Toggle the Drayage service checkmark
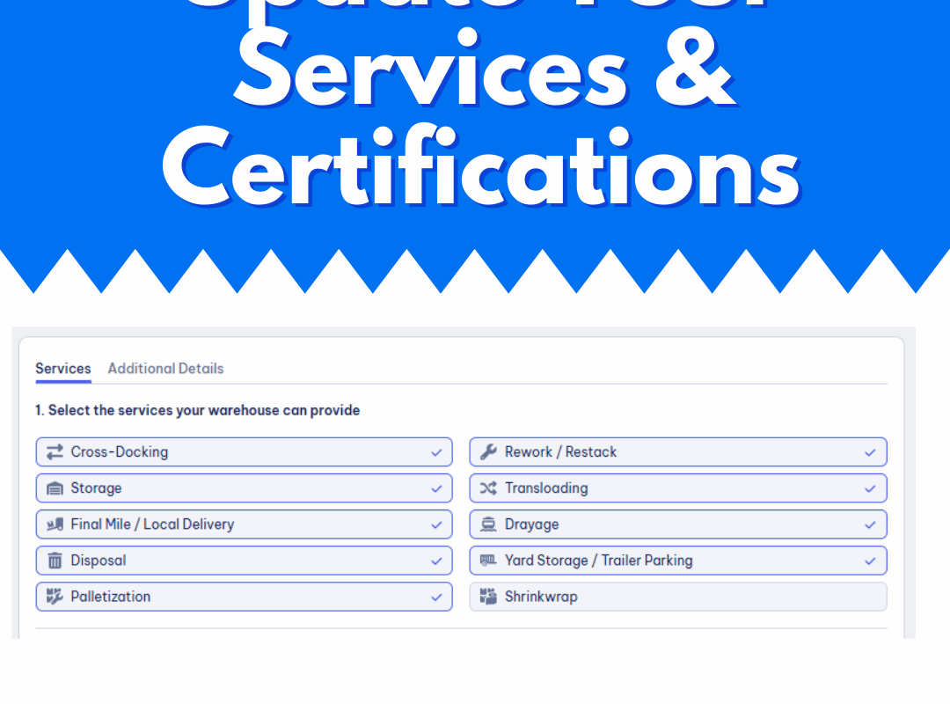Image resolution: width=950 pixels, height=704 pixels. pos(870,524)
